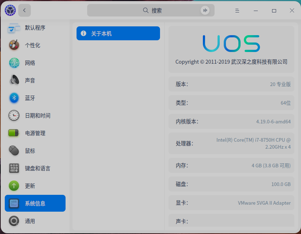The height and width of the screenshot is (234, 301).
Task: Minimize the Control Center window
Action: (x=256, y=11)
